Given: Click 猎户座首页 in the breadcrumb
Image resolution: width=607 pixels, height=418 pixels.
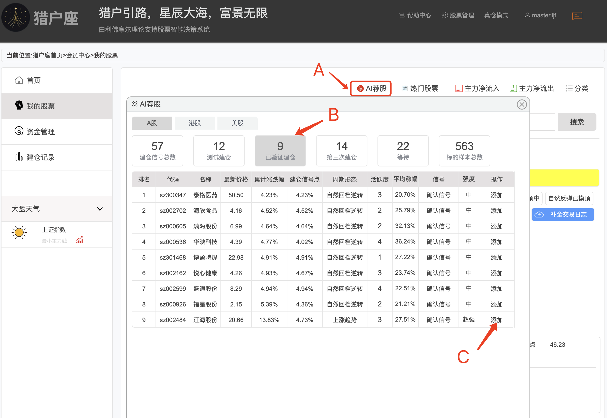Looking at the screenshot, I should point(47,55).
